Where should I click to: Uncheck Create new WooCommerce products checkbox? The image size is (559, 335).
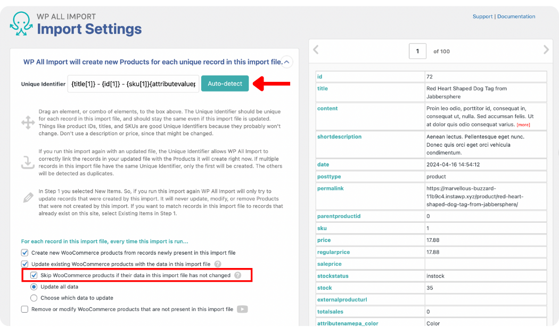[x=24, y=253]
